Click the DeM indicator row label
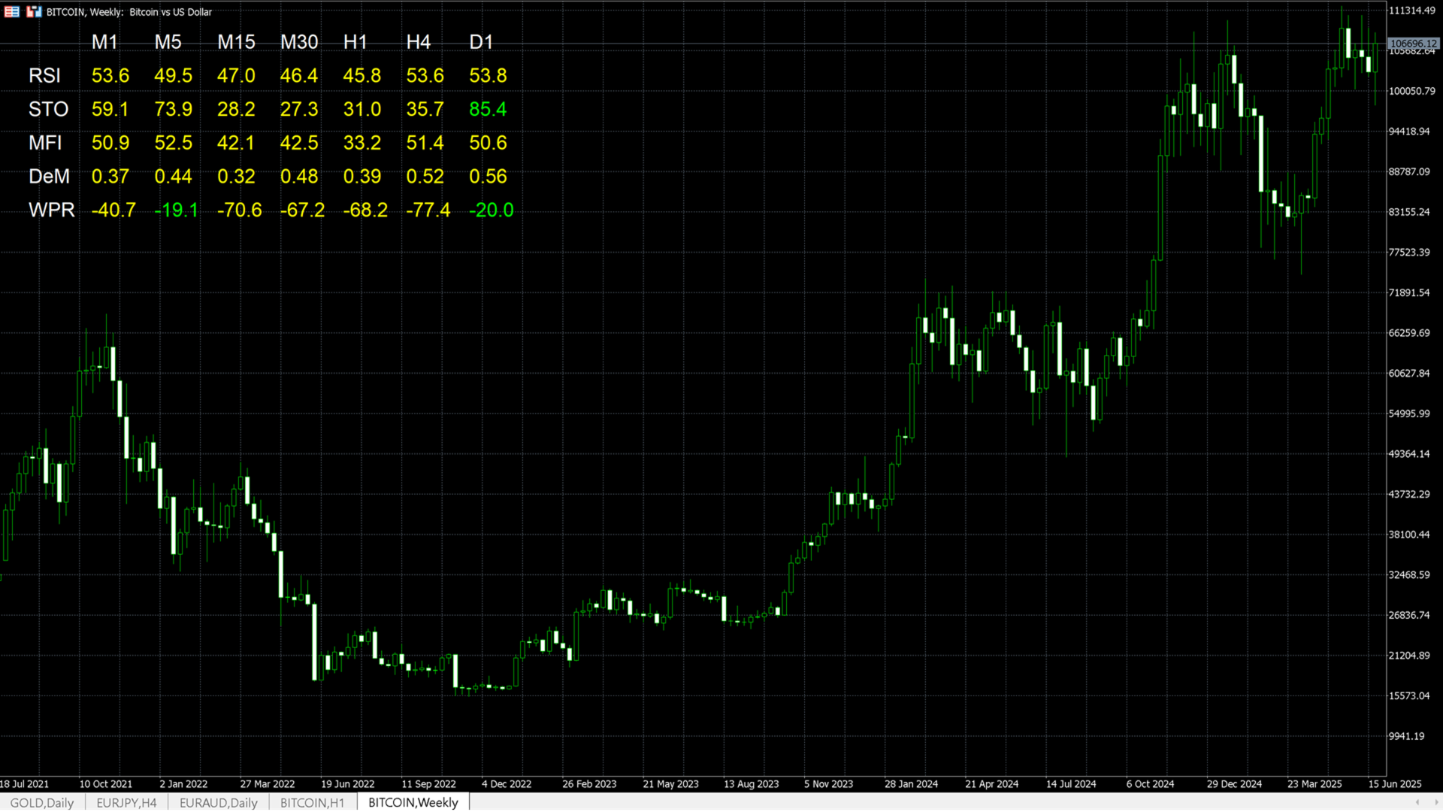 (x=49, y=177)
